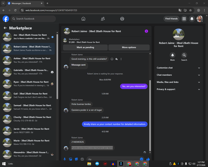The width and height of the screenshot is (208, 167).
Task: Click the Search Facebook field
Action: 33,19
